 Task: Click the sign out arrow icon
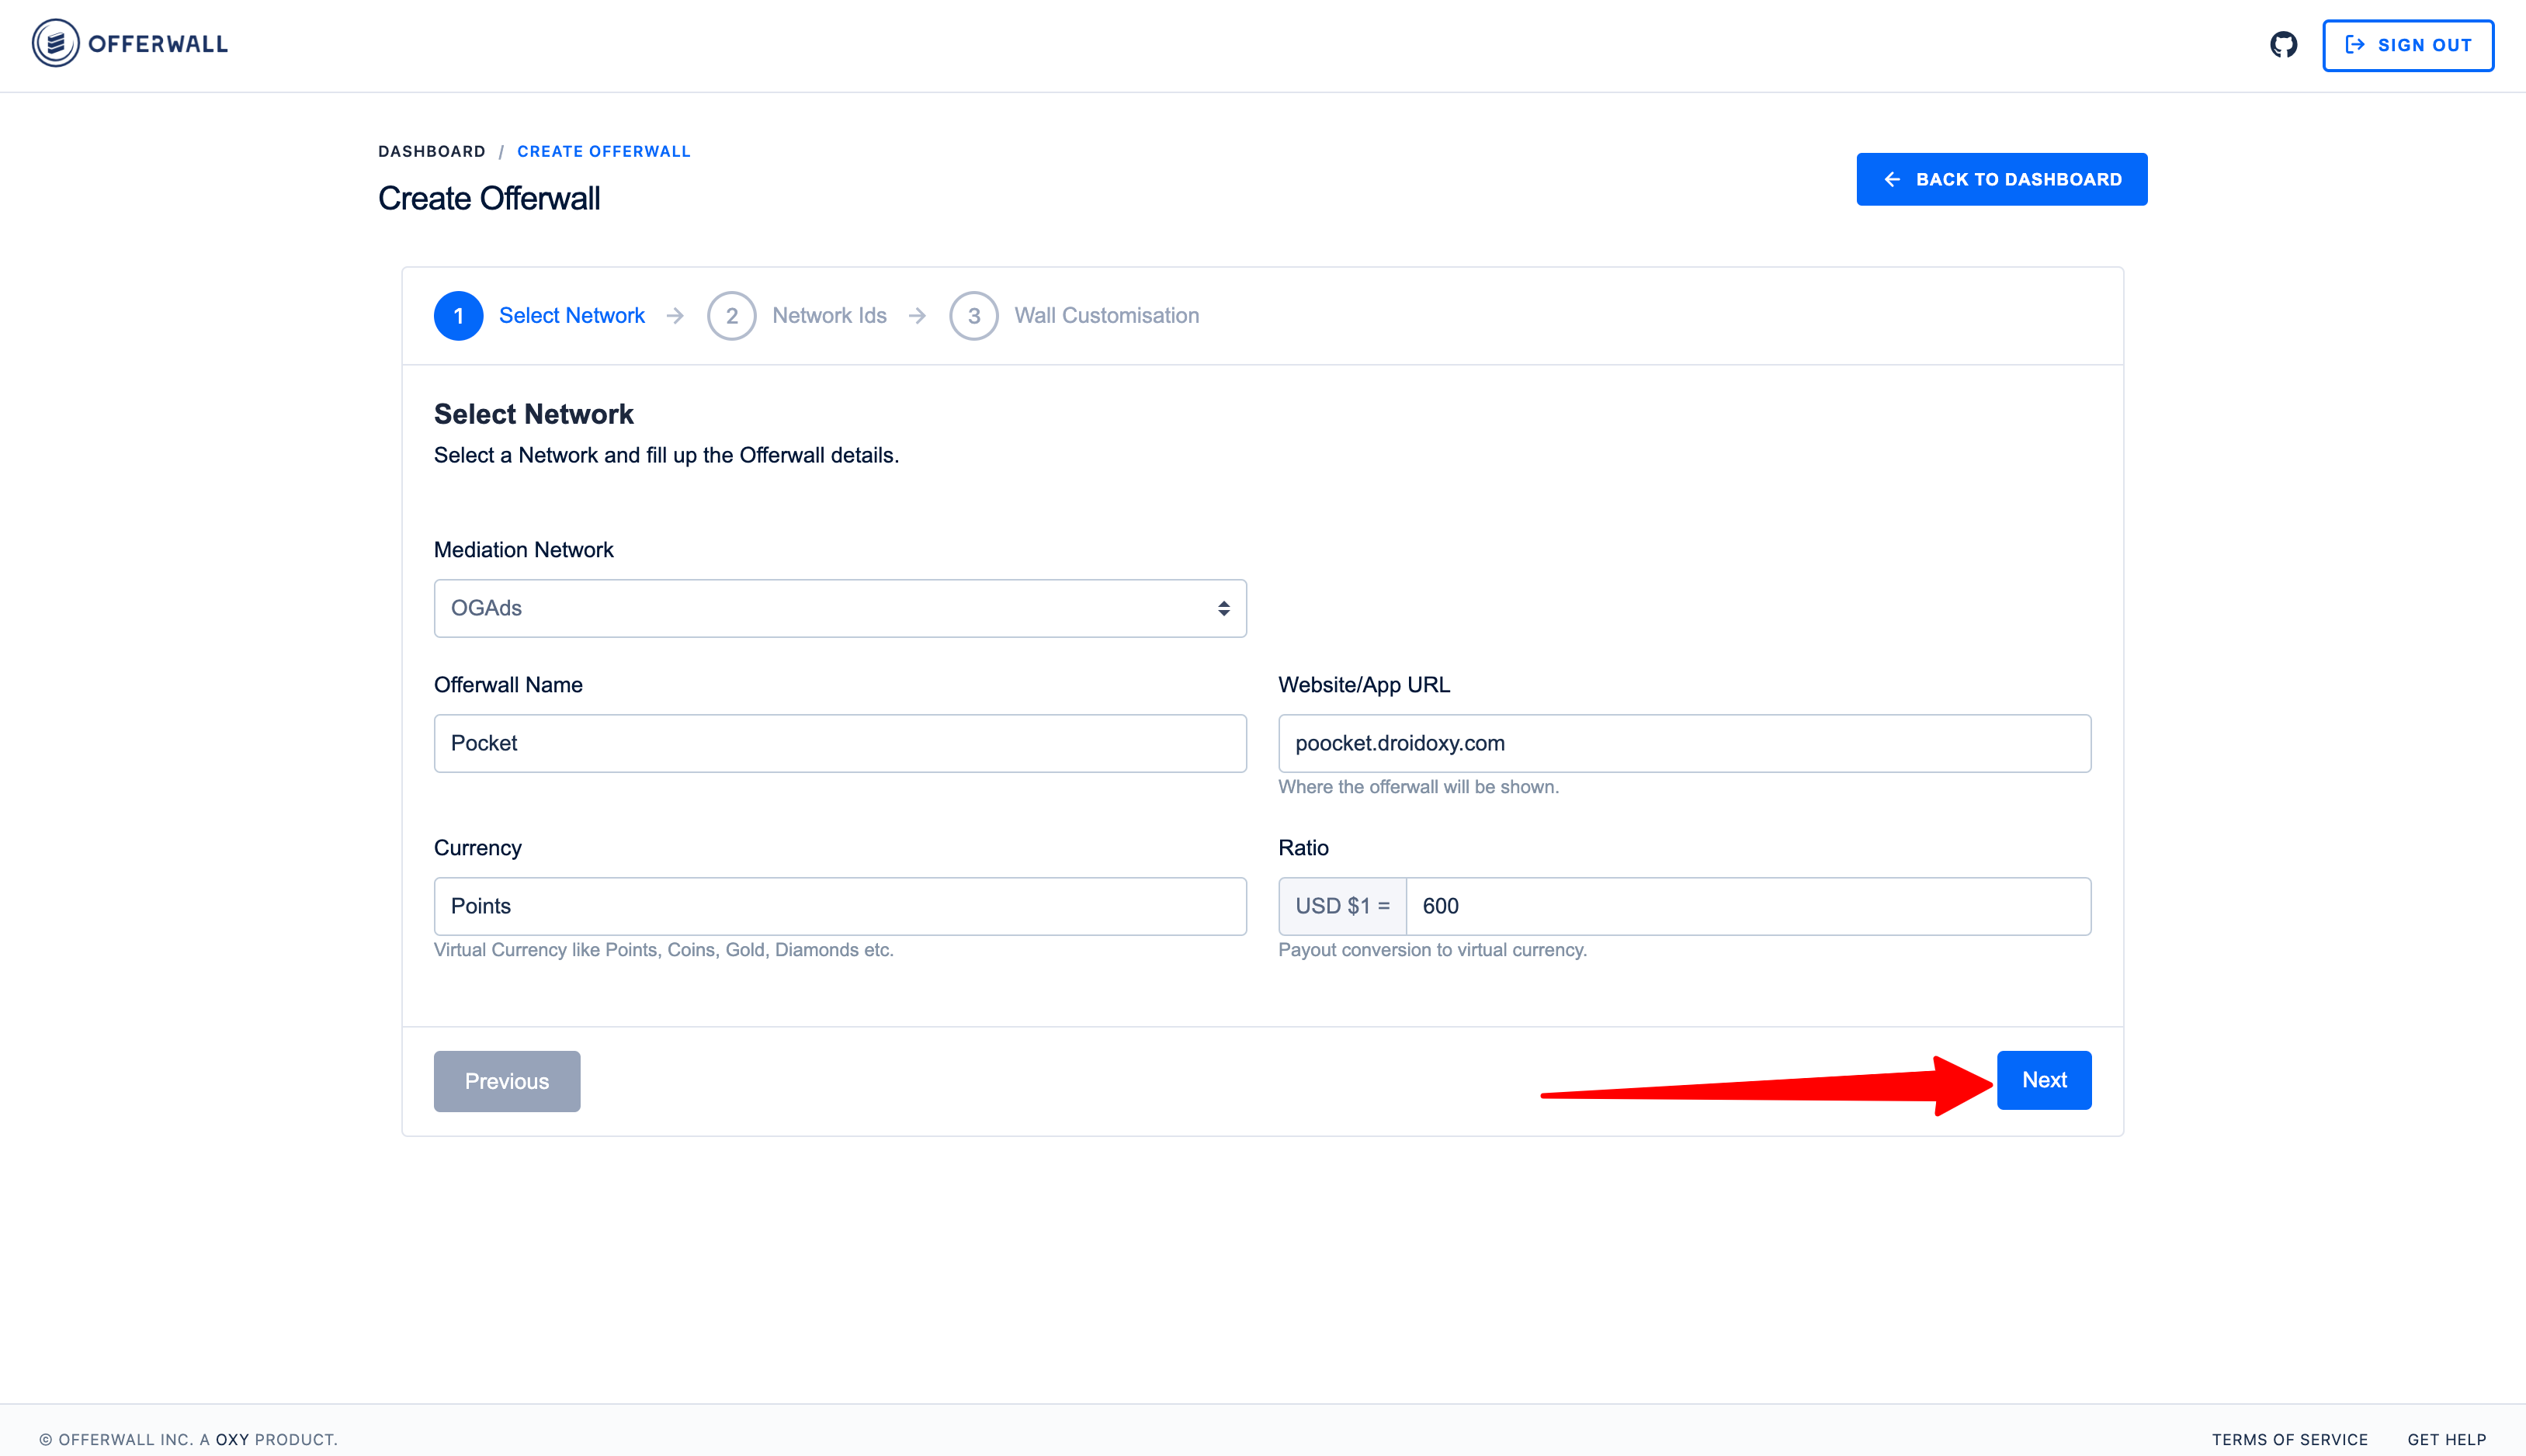[2354, 45]
